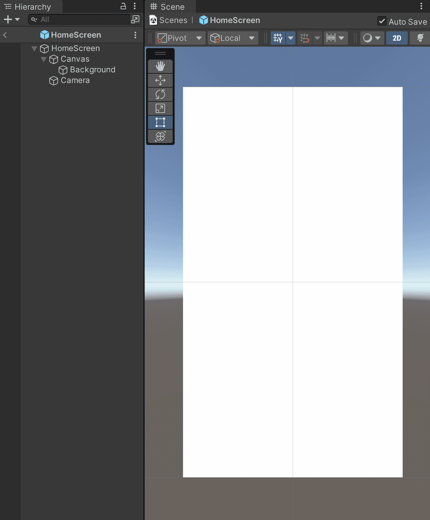
Task: Open the HomeScreen prefab header options menu
Action: (x=135, y=35)
